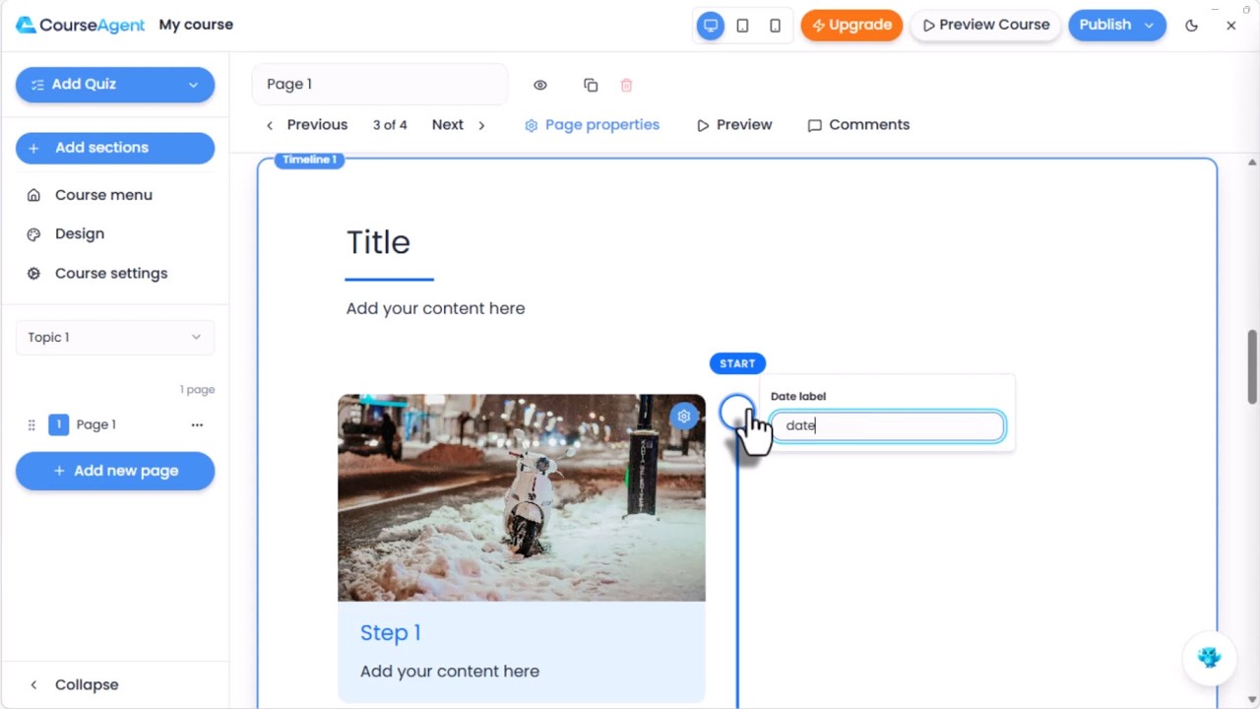Click Add Quiz button
The height and width of the screenshot is (709, 1260).
pos(115,85)
